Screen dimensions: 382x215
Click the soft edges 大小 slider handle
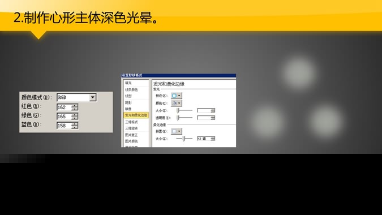pos(184,139)
